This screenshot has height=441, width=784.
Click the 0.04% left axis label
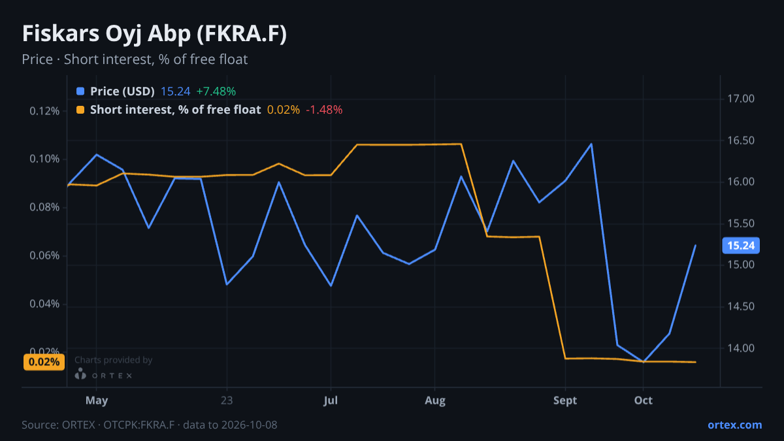pyautogui.click(x=44, y=304)
